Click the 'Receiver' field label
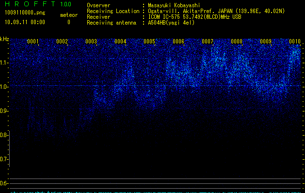305x193 pixels. click(98, 17)
